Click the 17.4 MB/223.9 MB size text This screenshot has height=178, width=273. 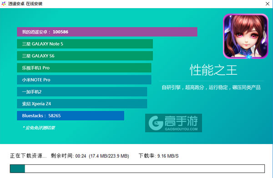pyautogui.click(x=109, y=156)
